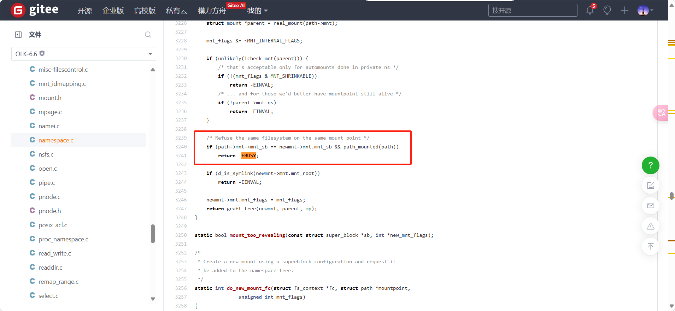
Task: Click the lightbulb icon in header
Action: pyautogui.click(x=607, y=10)
